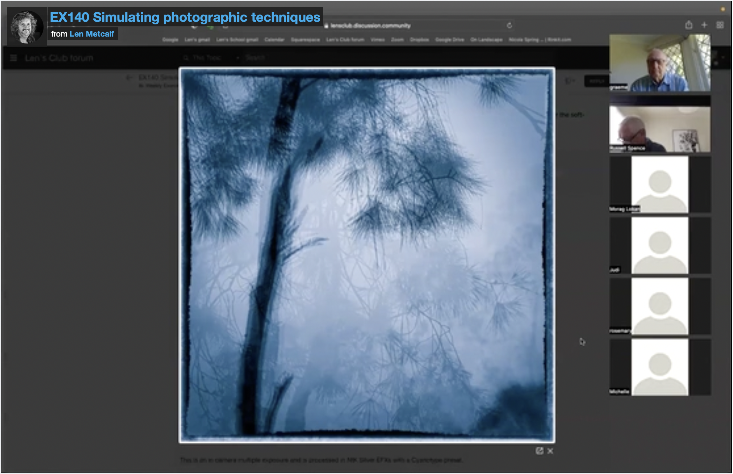The image size is (733, 474).
Task: Open the Len's gmail bookmark
Action: click(x=197, y=40)
